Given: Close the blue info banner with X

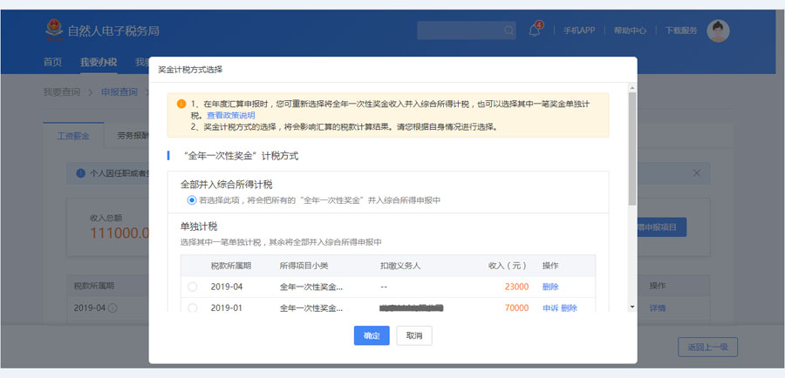Looking at the screenshot, I should (x=696, y=173).
